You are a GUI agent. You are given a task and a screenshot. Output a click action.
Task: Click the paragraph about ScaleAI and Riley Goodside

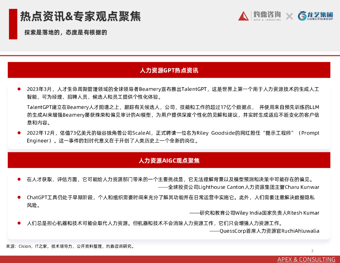[173, 137]
